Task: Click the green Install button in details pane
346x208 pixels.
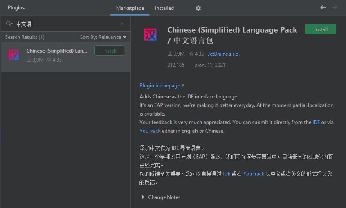Action: 321,29
